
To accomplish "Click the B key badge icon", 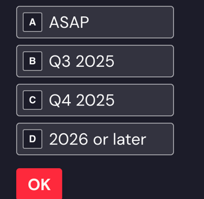I will point(33,61).
